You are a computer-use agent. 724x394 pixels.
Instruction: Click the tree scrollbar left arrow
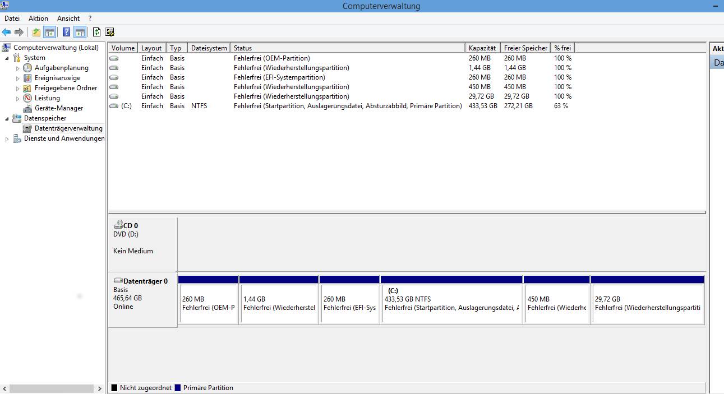pyautogui.click(x=4, y=388)
